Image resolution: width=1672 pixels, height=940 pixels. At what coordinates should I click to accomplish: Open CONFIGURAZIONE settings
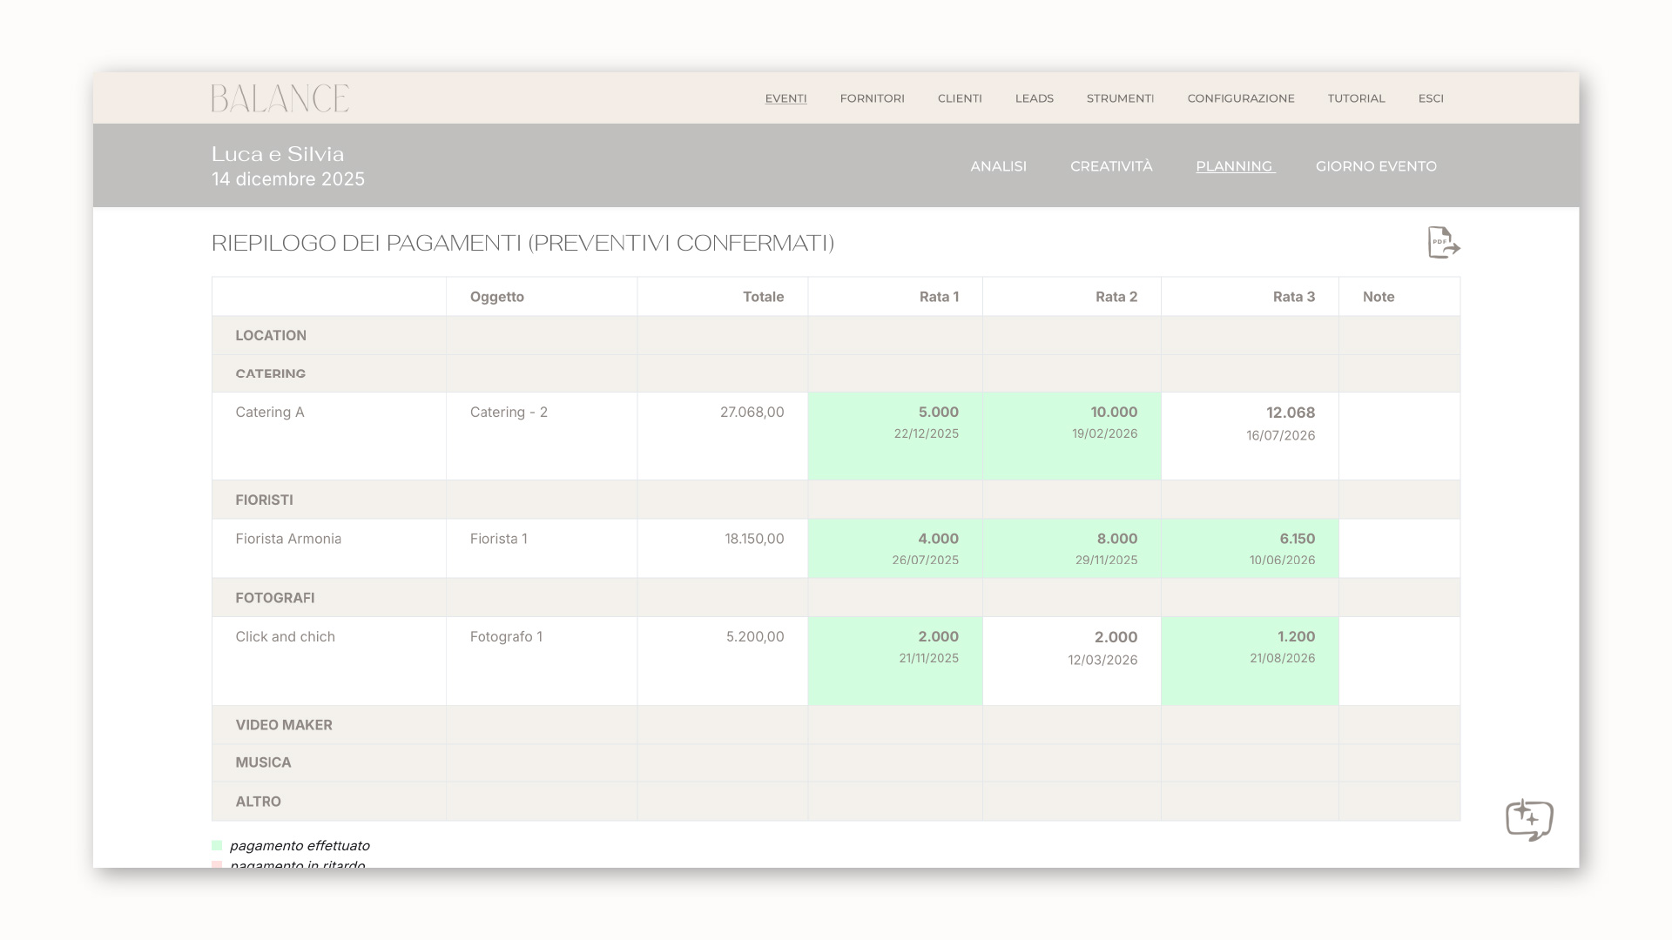coord(1240,98)
